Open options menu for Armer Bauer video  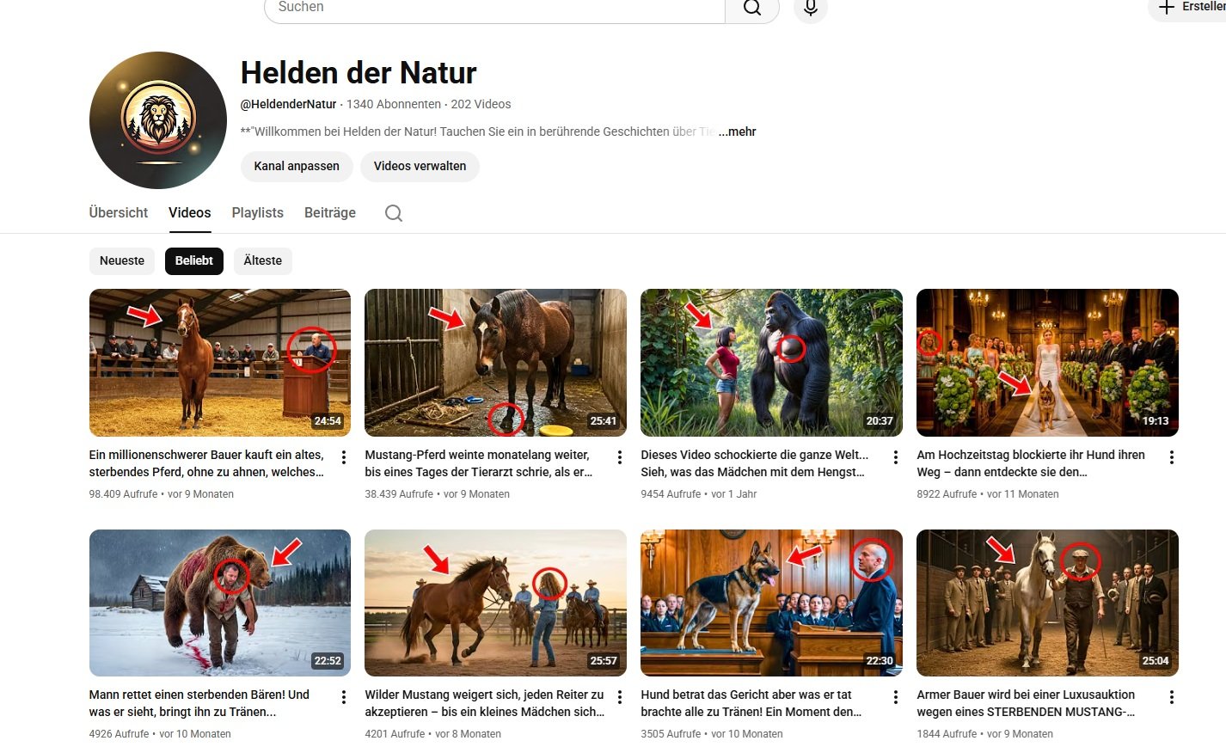[x=1172, y=697]
